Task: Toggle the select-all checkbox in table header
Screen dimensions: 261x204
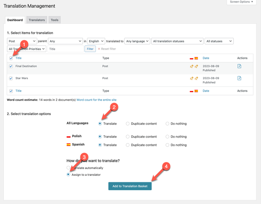Action: point(11,58)
